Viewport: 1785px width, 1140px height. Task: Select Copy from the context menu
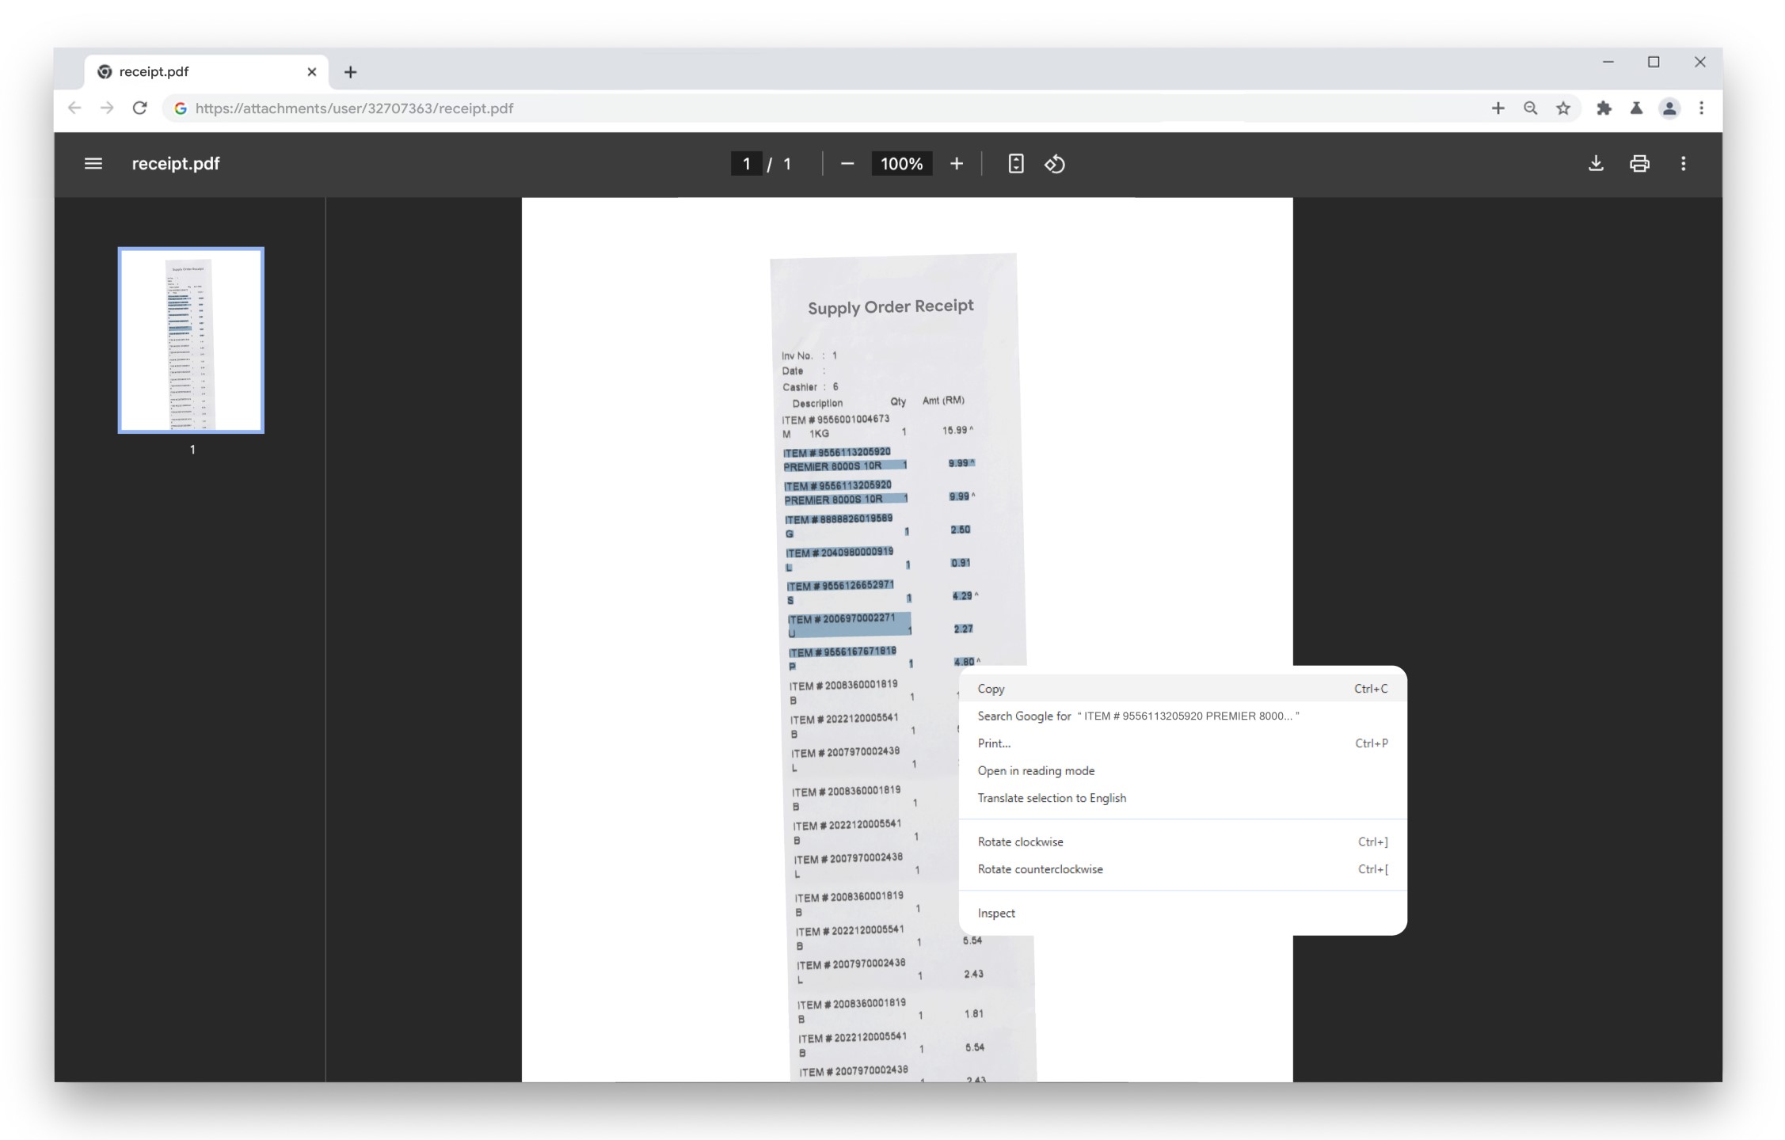(x=991, y=689)
